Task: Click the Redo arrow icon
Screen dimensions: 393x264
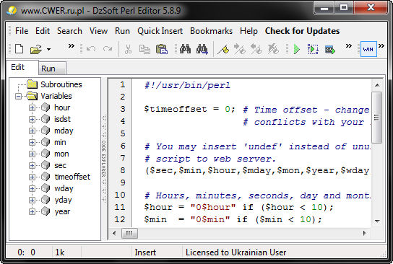Action: pos(108,49)
